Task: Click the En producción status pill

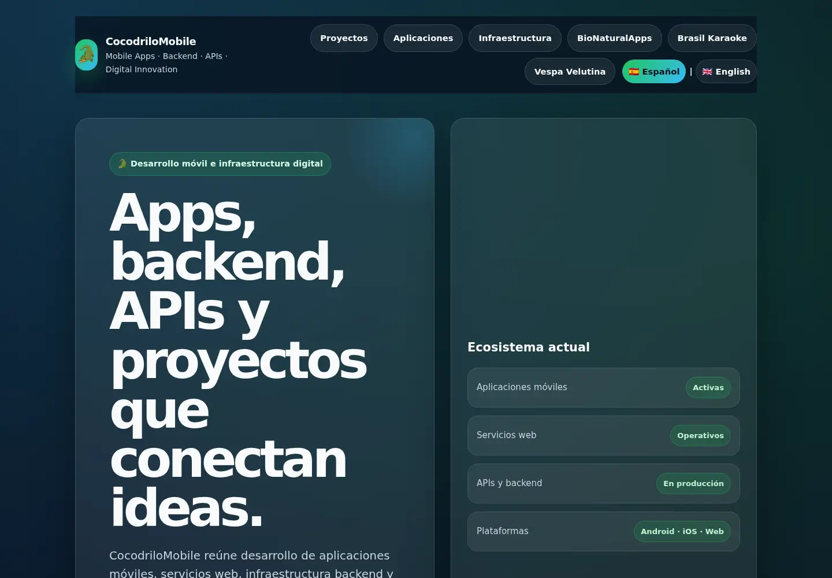Action: 693,484
